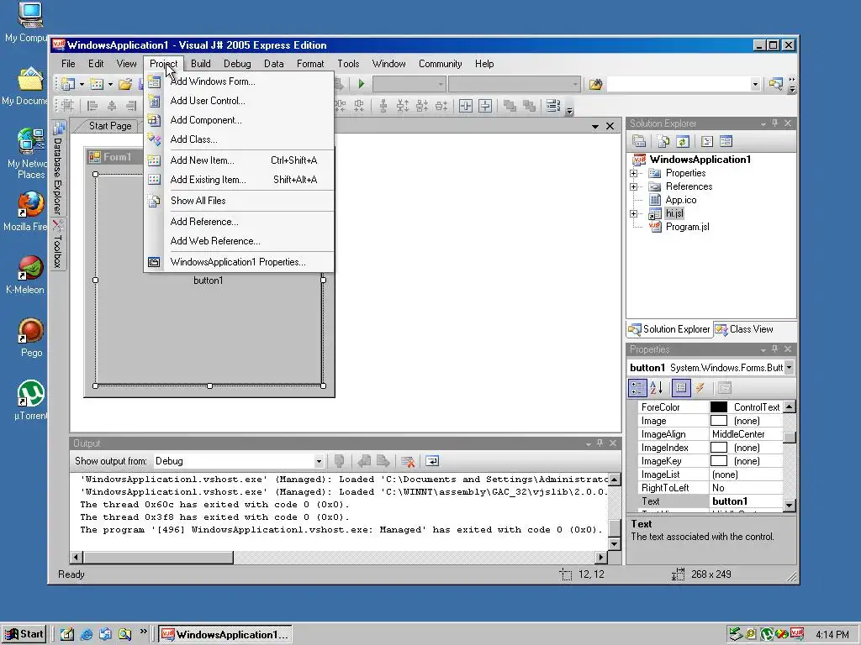The width and height of the screenshot is (861, 645).
Task: Click the ImageKey property white swatch
Action: [x=719, y=461]
